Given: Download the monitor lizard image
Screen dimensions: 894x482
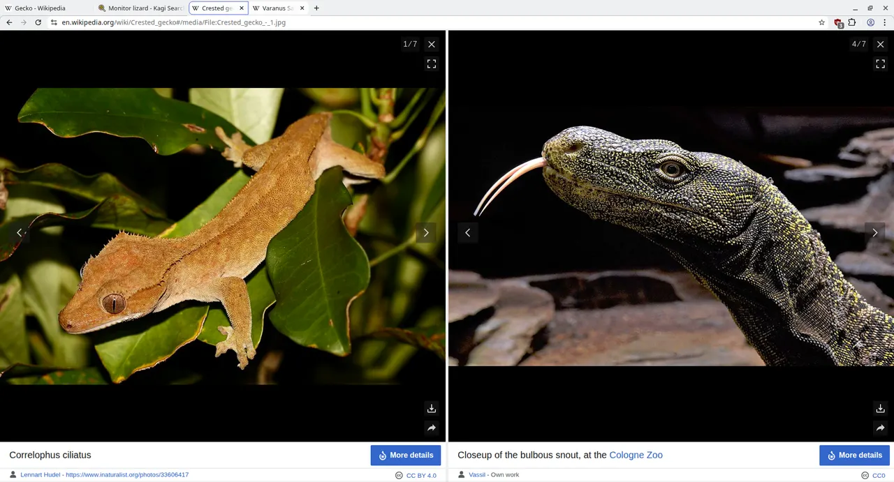Looking at the screenshot, I should 881,409.
